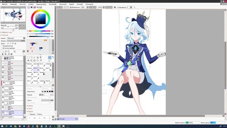Select the Move tool
Image resolution: width=227 pixels, height=128 pixels.
click(x=28, y=60)
